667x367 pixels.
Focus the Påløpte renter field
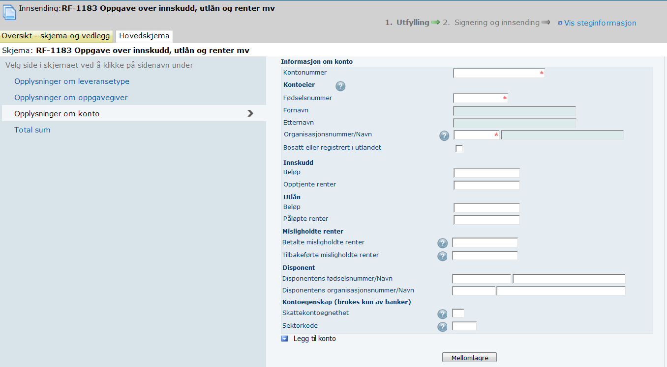(486, 219)
